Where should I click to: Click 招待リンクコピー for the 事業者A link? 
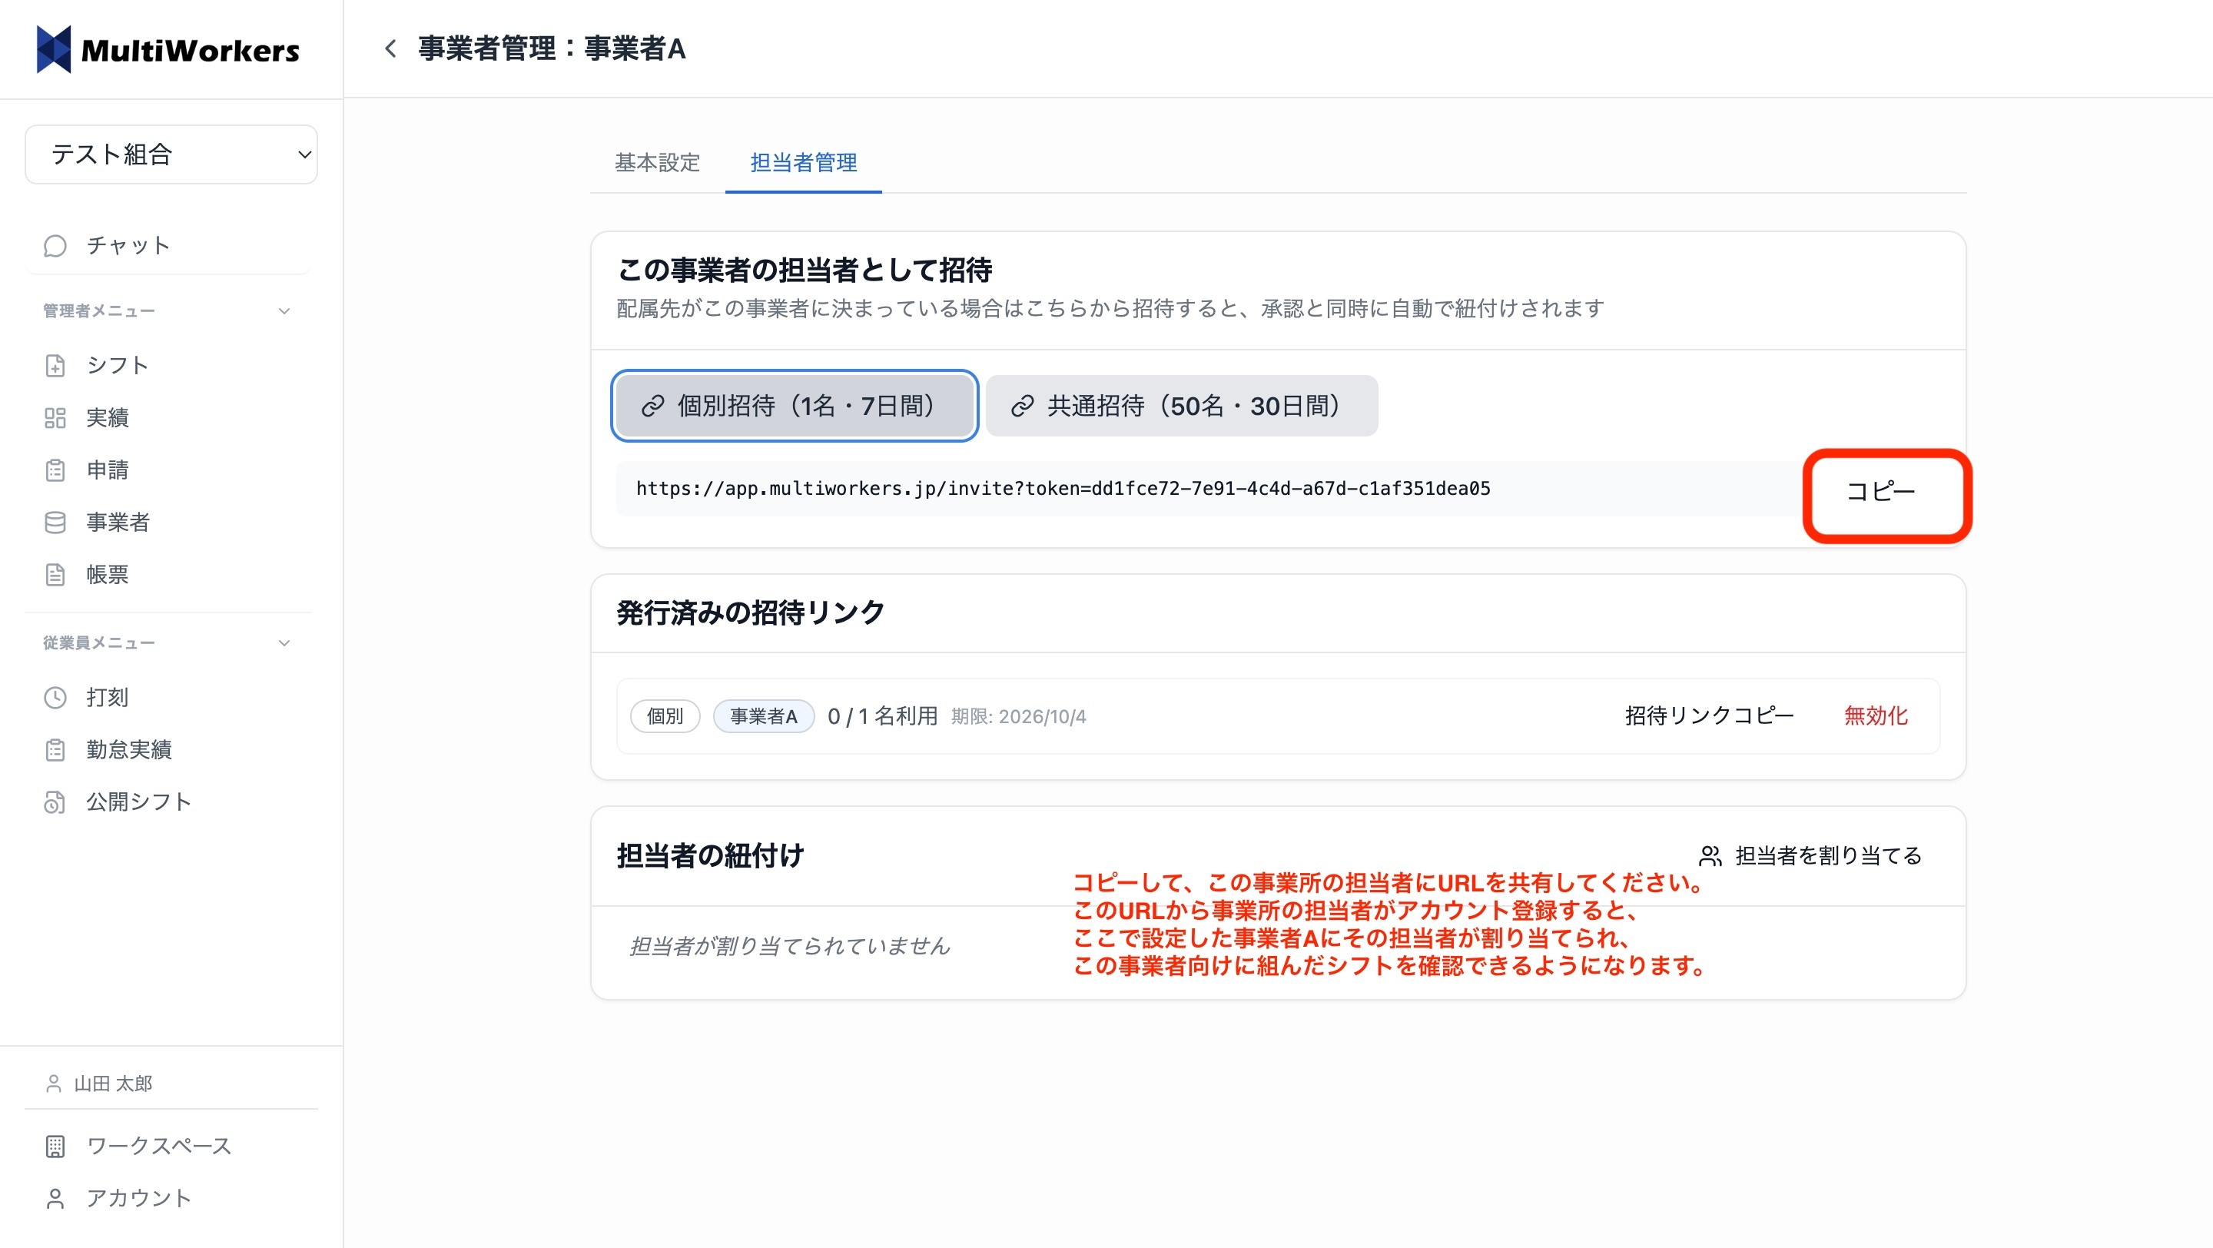coord(1709,715)
